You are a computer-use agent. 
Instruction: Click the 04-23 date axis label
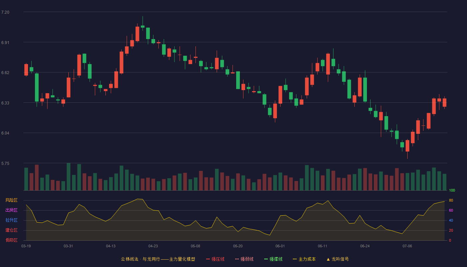(x=153, y=246)
